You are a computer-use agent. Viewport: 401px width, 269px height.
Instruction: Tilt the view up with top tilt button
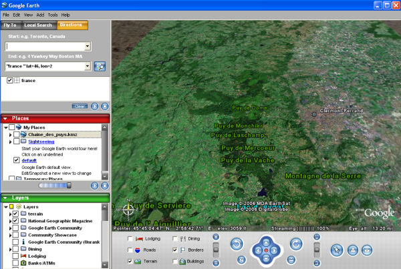[317, 237]
